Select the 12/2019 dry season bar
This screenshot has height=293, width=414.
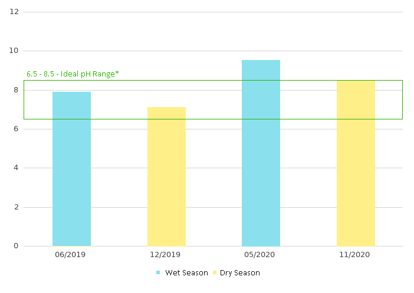(x=166, y=177)
